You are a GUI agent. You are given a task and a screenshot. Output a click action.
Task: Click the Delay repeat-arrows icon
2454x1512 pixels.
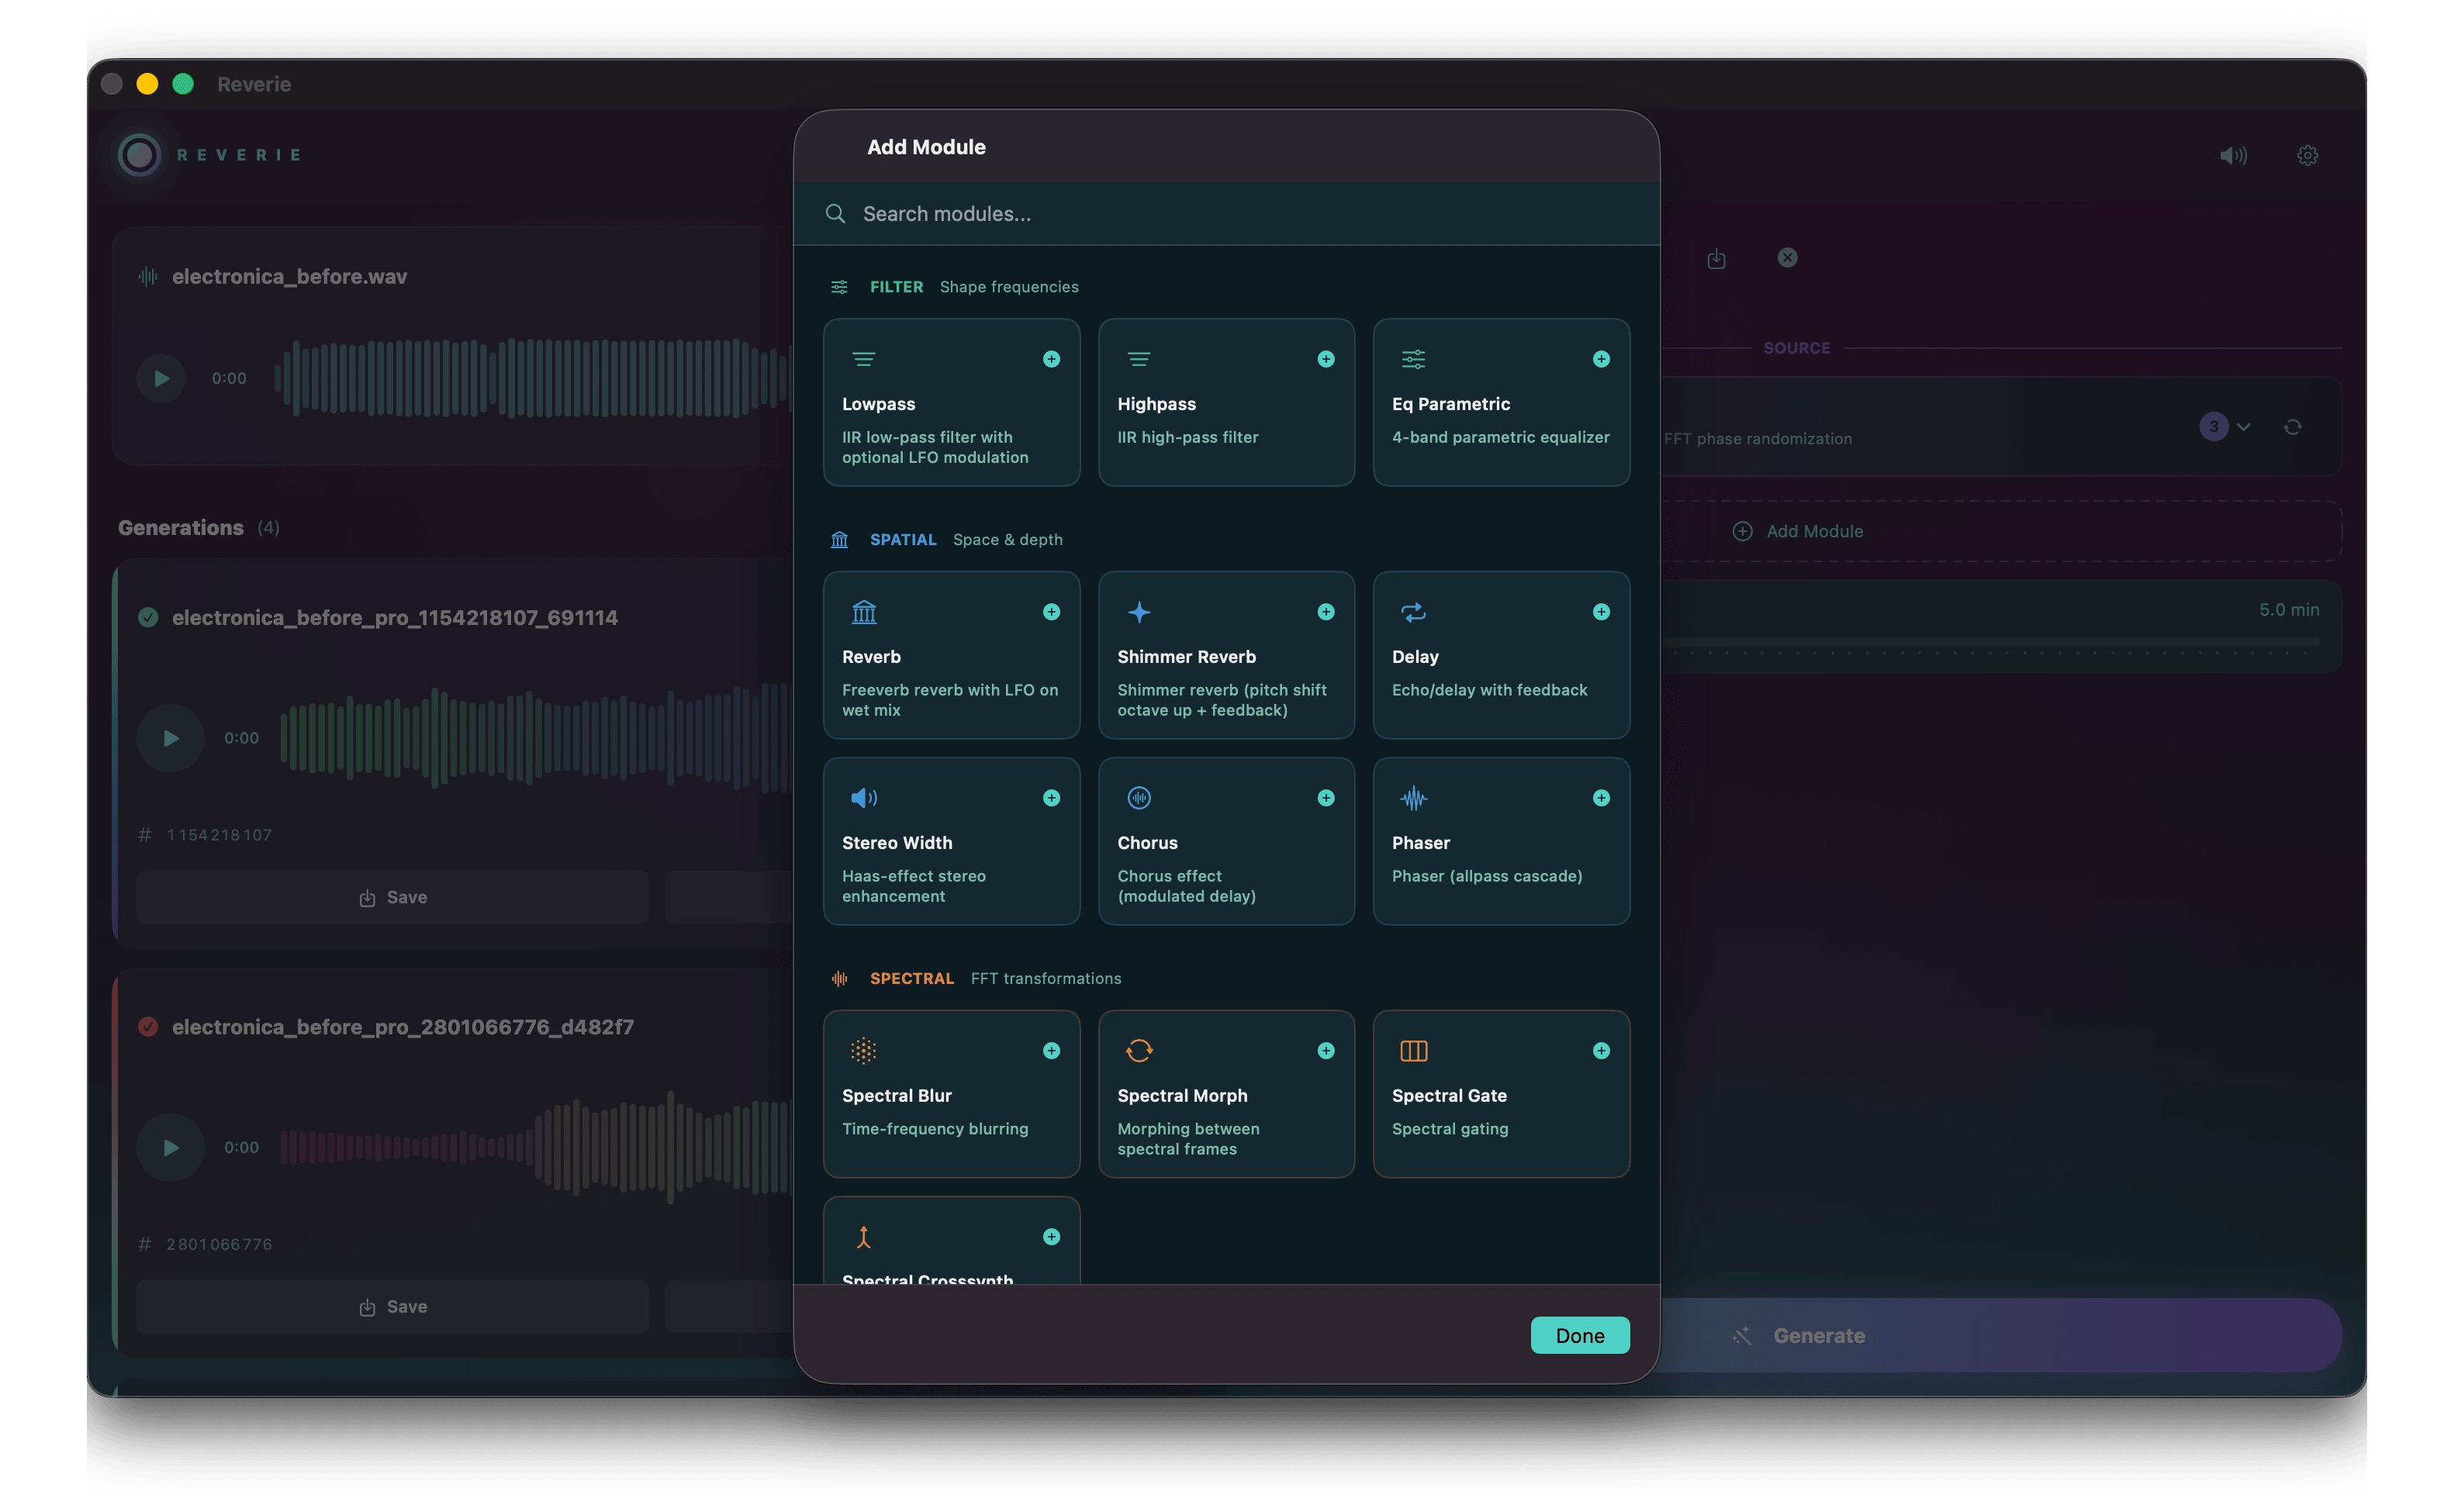click(x=1413, y=612)
